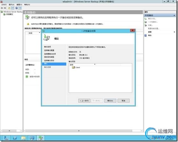178x142 pixels.
Task: Open the 帮助(H) menu
Action: click(27, 5)
